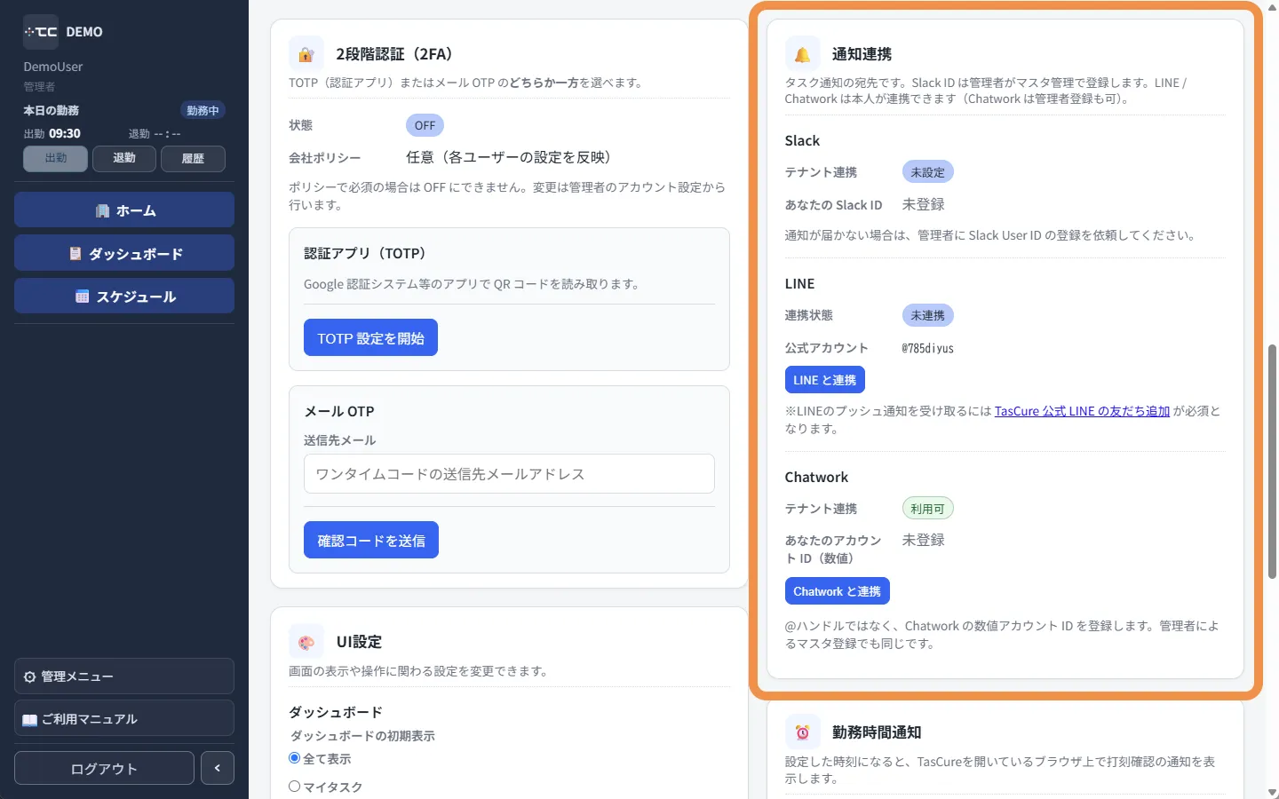This screenshot has width=1279, height=799.
Task: Click the 勤務中 status badge
Action: pyautogui.click(x=203, y=110)
